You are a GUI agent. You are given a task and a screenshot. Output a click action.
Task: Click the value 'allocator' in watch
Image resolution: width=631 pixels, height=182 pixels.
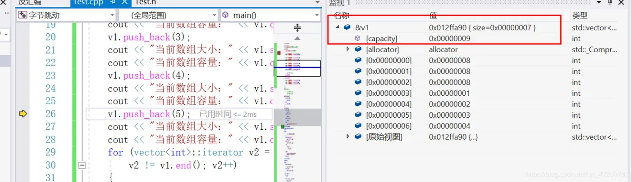pos(443,49)
